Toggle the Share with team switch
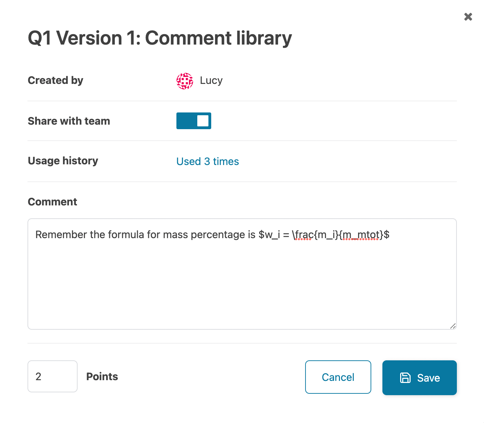This screenshot has height=423, width=484. coord(194,121)
